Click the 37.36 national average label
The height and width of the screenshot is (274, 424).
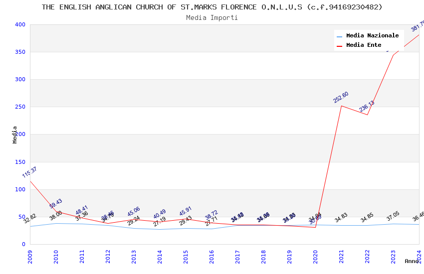click(82, 216)
